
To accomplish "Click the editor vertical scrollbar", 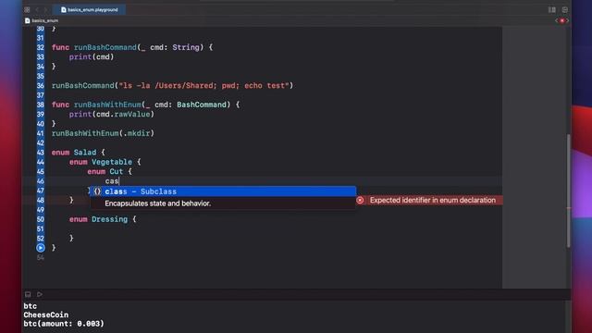I will click(x=568, y=191).
